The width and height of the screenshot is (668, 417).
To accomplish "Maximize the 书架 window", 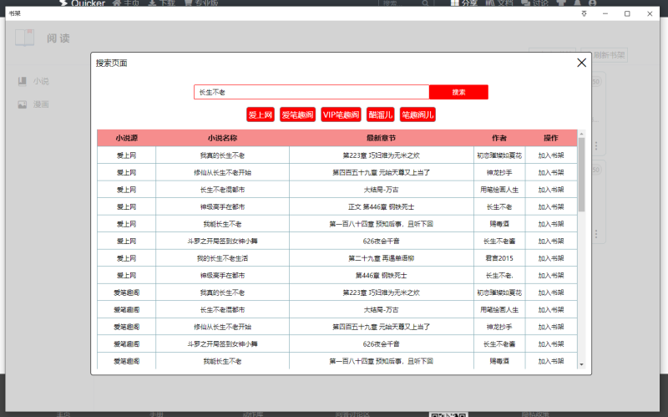I will tap(627, 13).
